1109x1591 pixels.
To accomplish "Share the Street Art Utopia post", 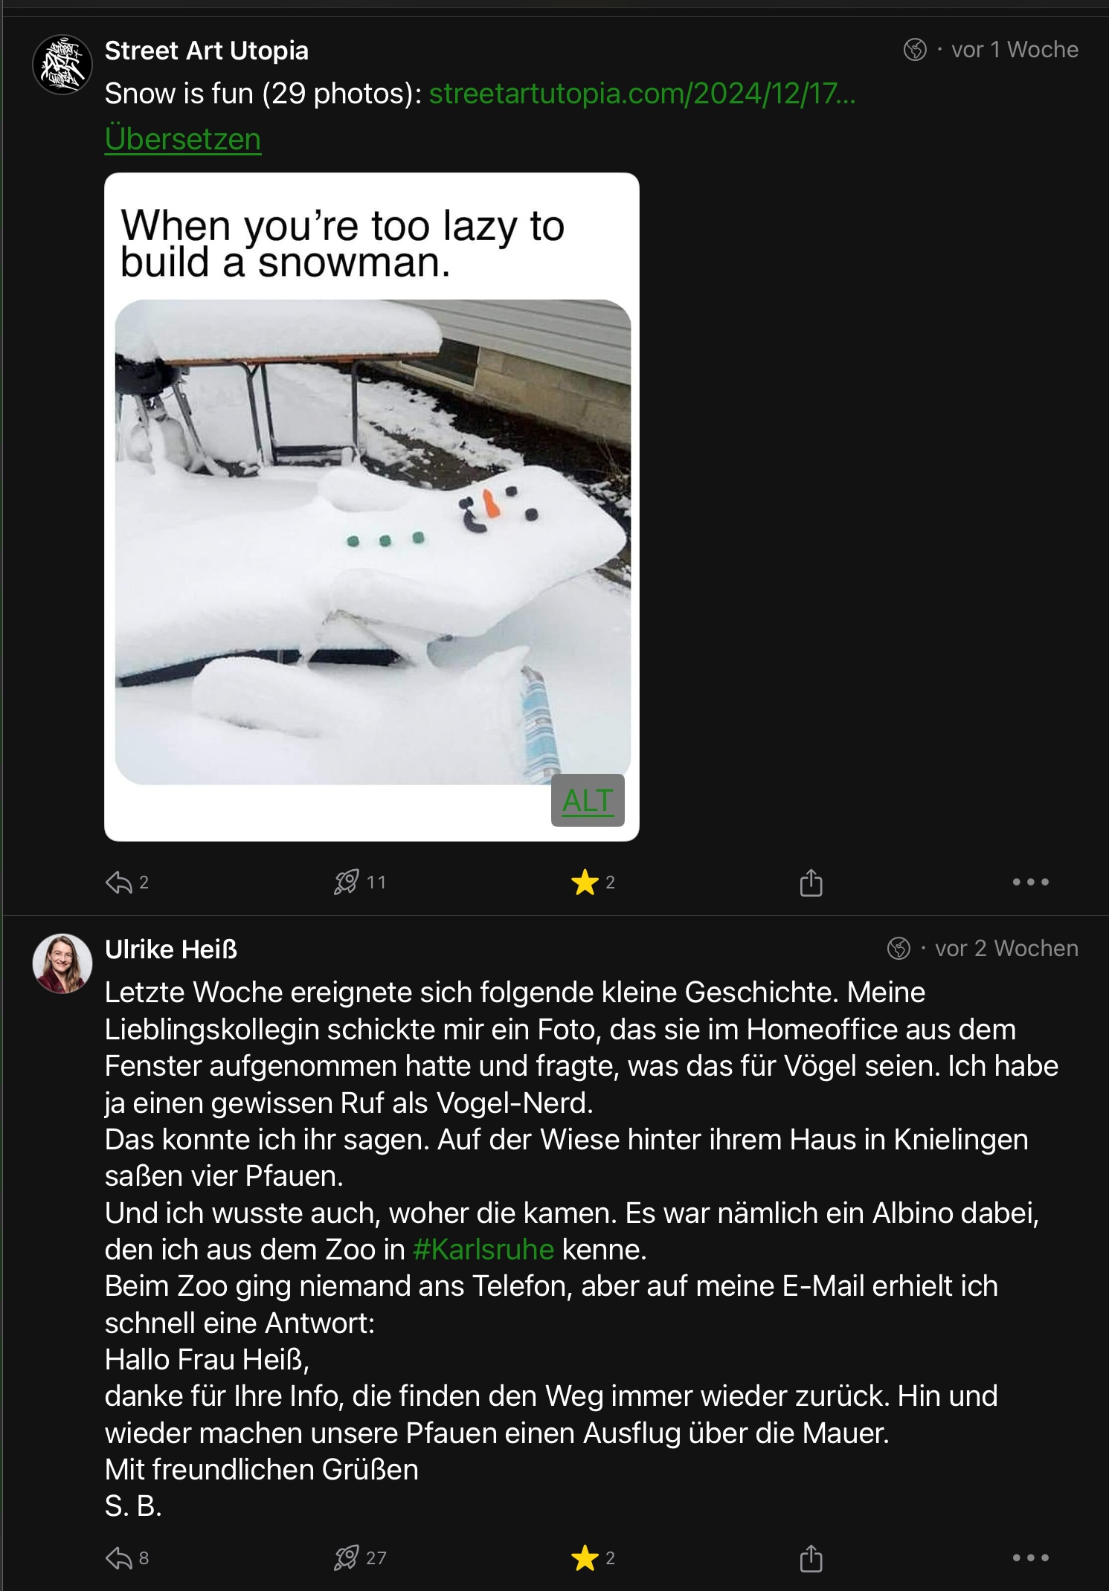I will pyautogui.click(x=811, y=882).
